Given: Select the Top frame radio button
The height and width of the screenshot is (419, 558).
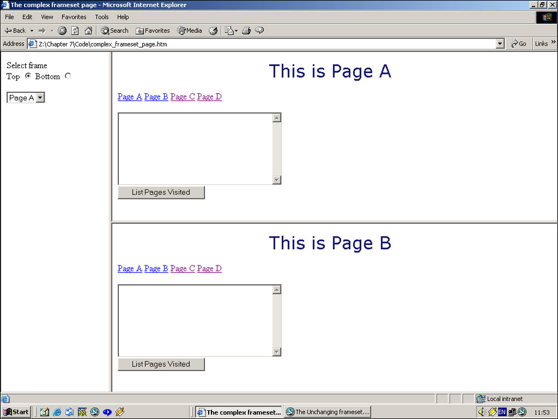Looking at the screenshot, I should pos(28,76).
